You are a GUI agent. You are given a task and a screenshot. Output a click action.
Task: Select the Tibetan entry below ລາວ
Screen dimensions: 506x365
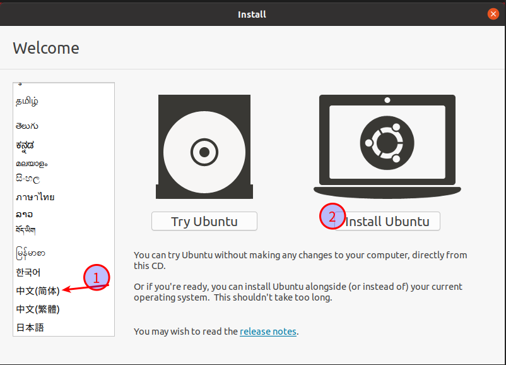[x=26, y=230]
